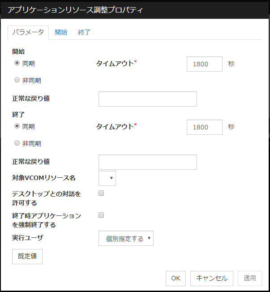Click the 適用 button

pyautogui.click(x=250, y=278)
